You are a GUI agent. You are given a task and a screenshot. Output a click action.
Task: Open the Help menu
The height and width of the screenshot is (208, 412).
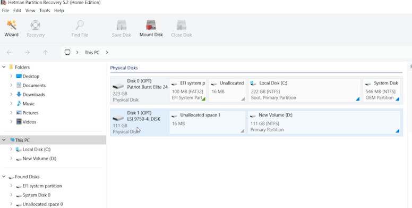pyautogui.click(x=59, y=11)
